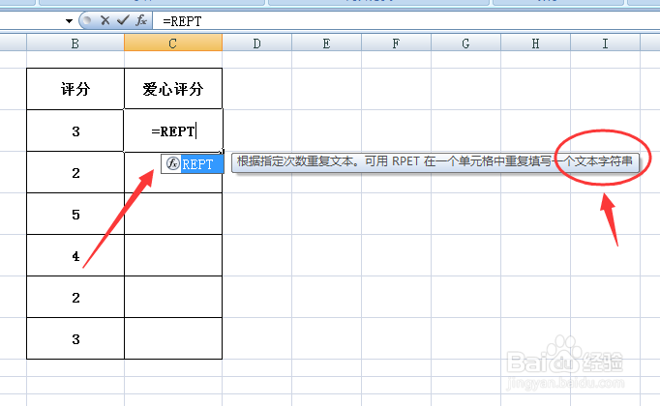Click the 评分 header cell

75,89
